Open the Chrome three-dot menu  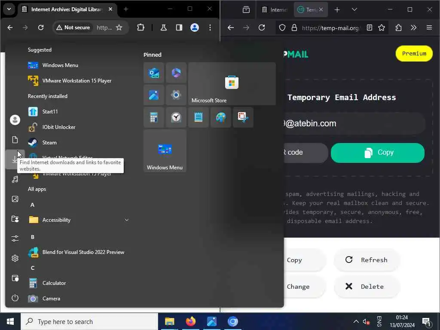[x=210, y=27]
